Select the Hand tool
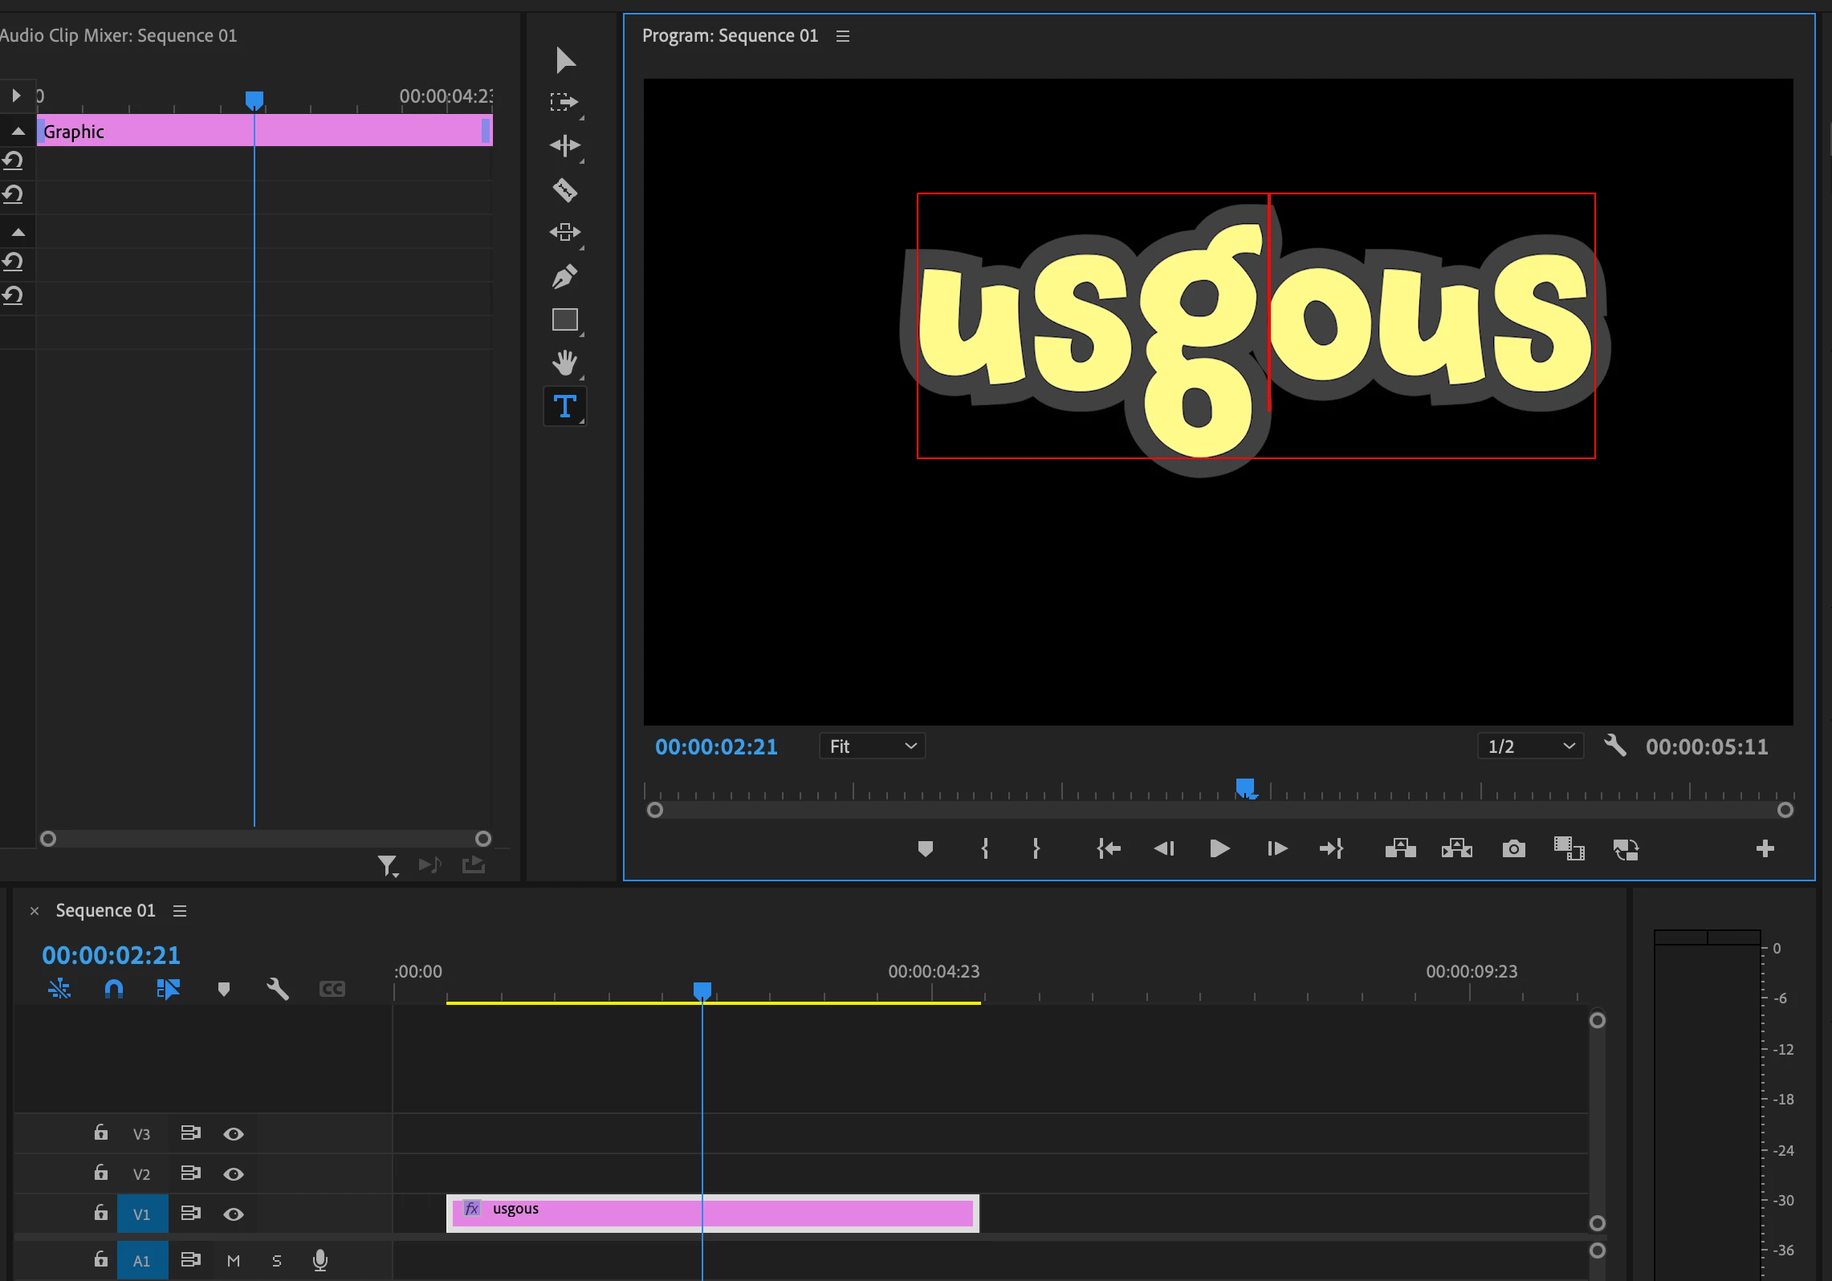The width and height of the screenshot is (1832, 1281). (x=564, y=363)
